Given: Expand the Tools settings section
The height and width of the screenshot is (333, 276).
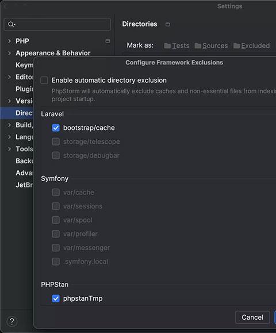Looking at the screenshot, I should pyautogui.click(x=9, y=149).
